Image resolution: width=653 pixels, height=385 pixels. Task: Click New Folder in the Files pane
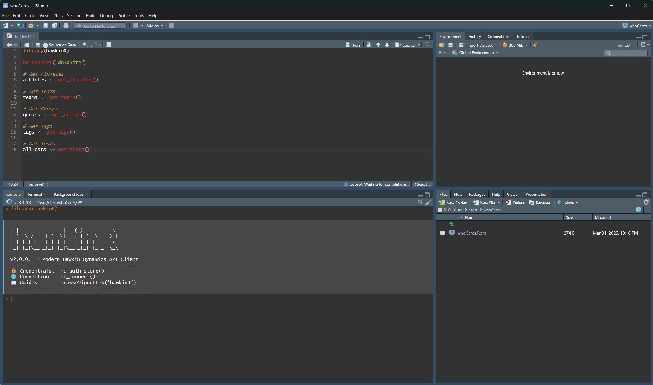coord(453,202)
